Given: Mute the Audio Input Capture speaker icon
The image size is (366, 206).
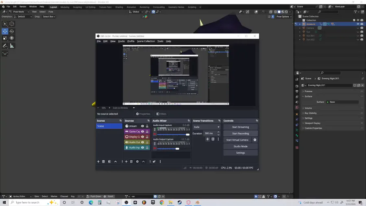Looking at the screenshot, I should [x=155, y=134].
